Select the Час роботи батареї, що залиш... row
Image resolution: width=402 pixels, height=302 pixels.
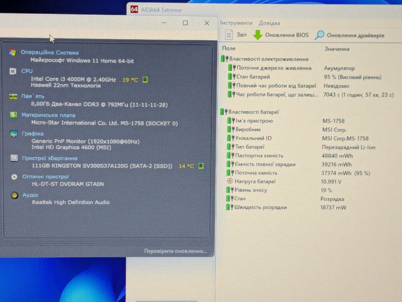[x=310, y=95]
